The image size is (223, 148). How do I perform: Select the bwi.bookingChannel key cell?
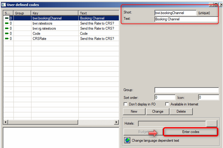(x=55, y=18)
